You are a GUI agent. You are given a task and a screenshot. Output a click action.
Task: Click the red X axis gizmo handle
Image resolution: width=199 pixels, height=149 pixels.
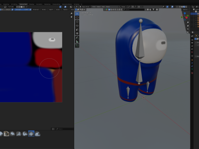point(187,18)
